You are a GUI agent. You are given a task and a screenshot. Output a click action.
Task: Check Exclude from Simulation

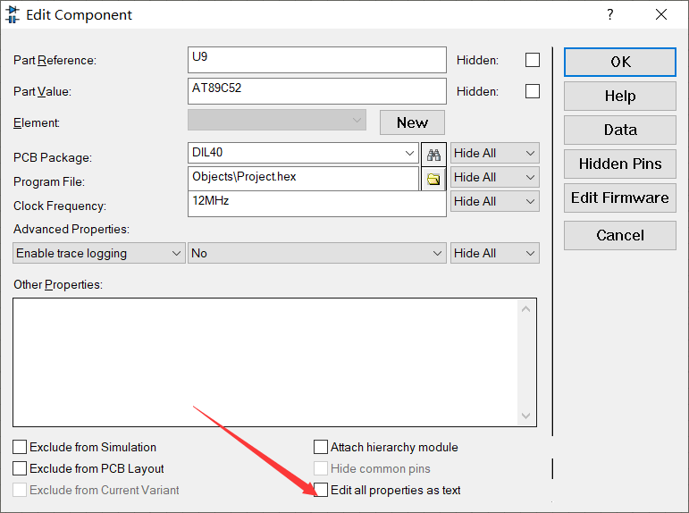[20, 447]
